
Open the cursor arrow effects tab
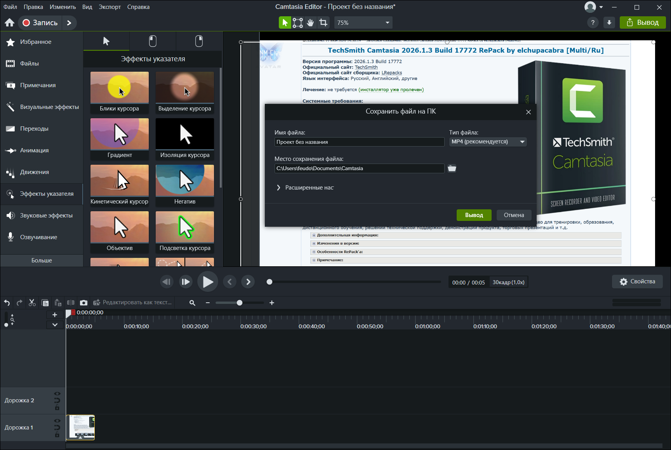[x=106, y=41]
